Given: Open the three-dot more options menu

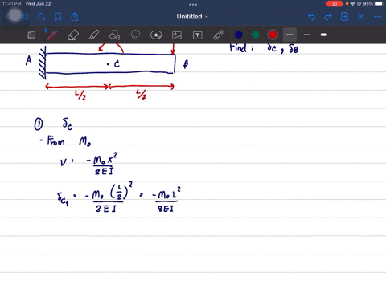Looking at the screenshot, I should (377, 17).
